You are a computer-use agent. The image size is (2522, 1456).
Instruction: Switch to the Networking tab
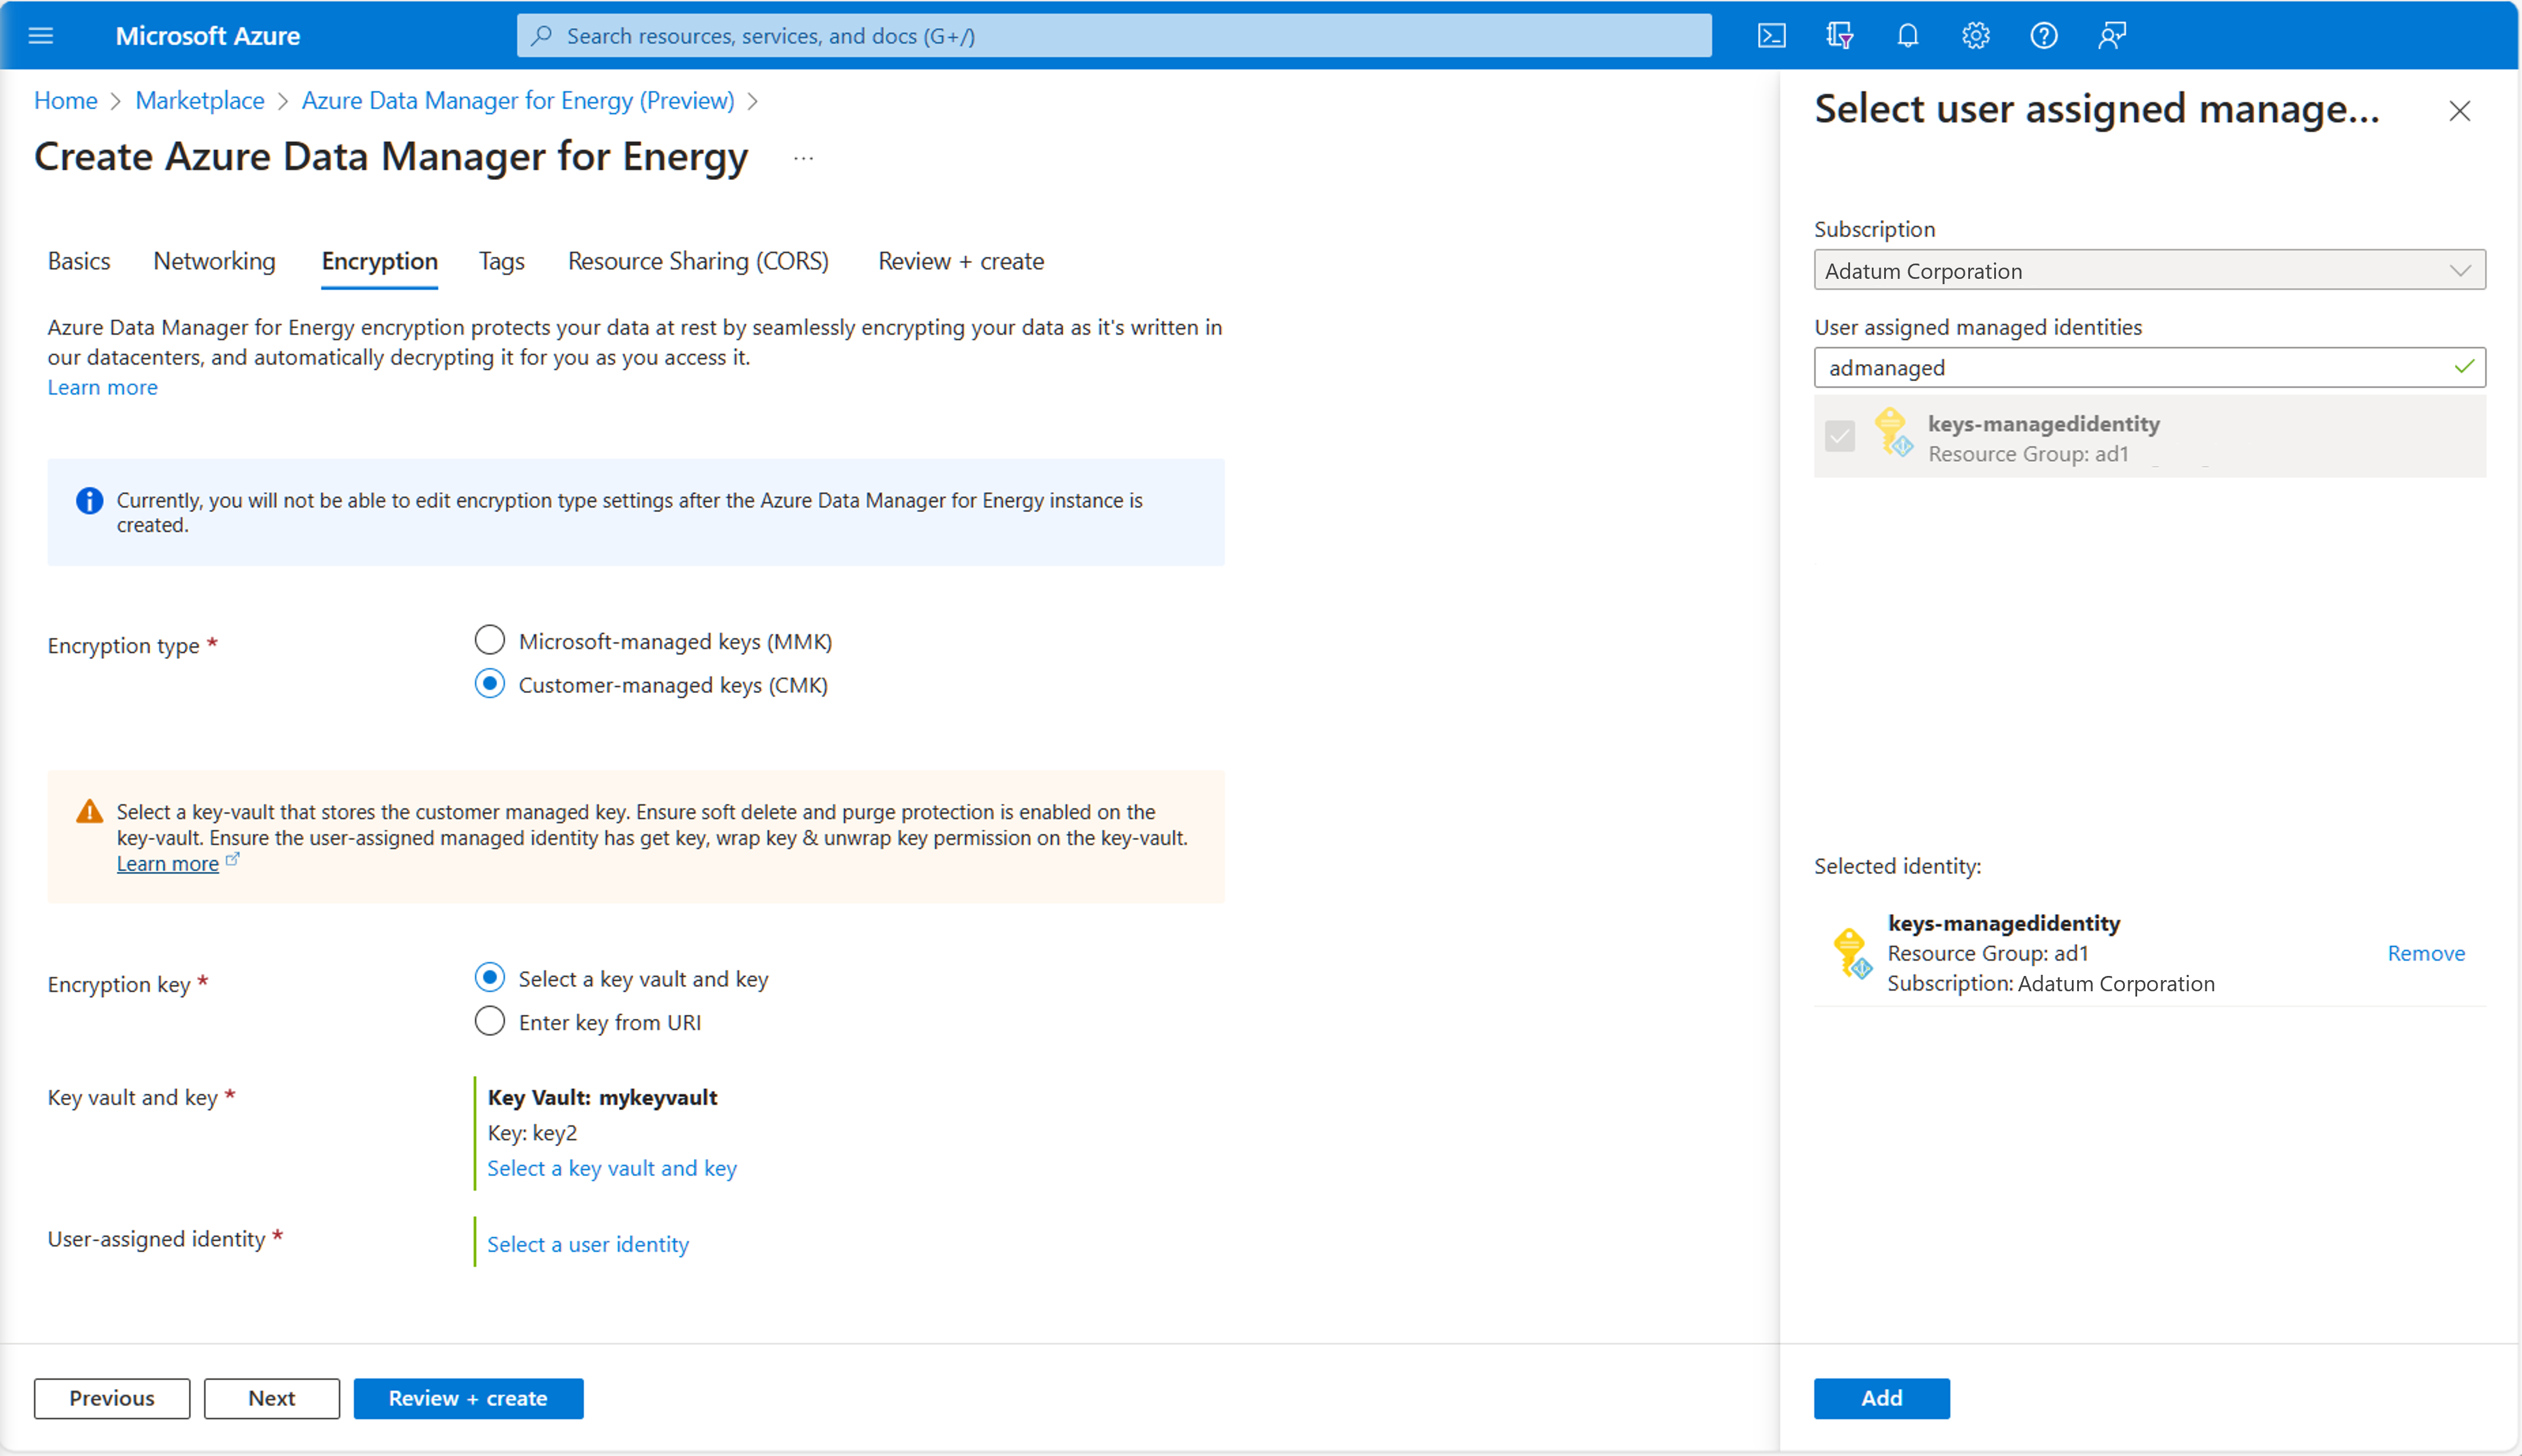(x=214, y=261)
